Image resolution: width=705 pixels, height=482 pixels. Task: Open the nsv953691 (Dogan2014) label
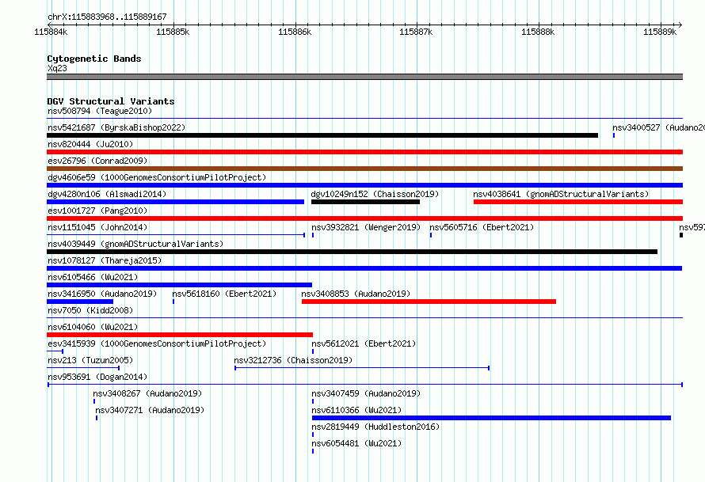point(97,377)
